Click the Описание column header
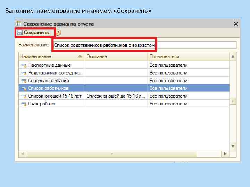 [116, 56]
